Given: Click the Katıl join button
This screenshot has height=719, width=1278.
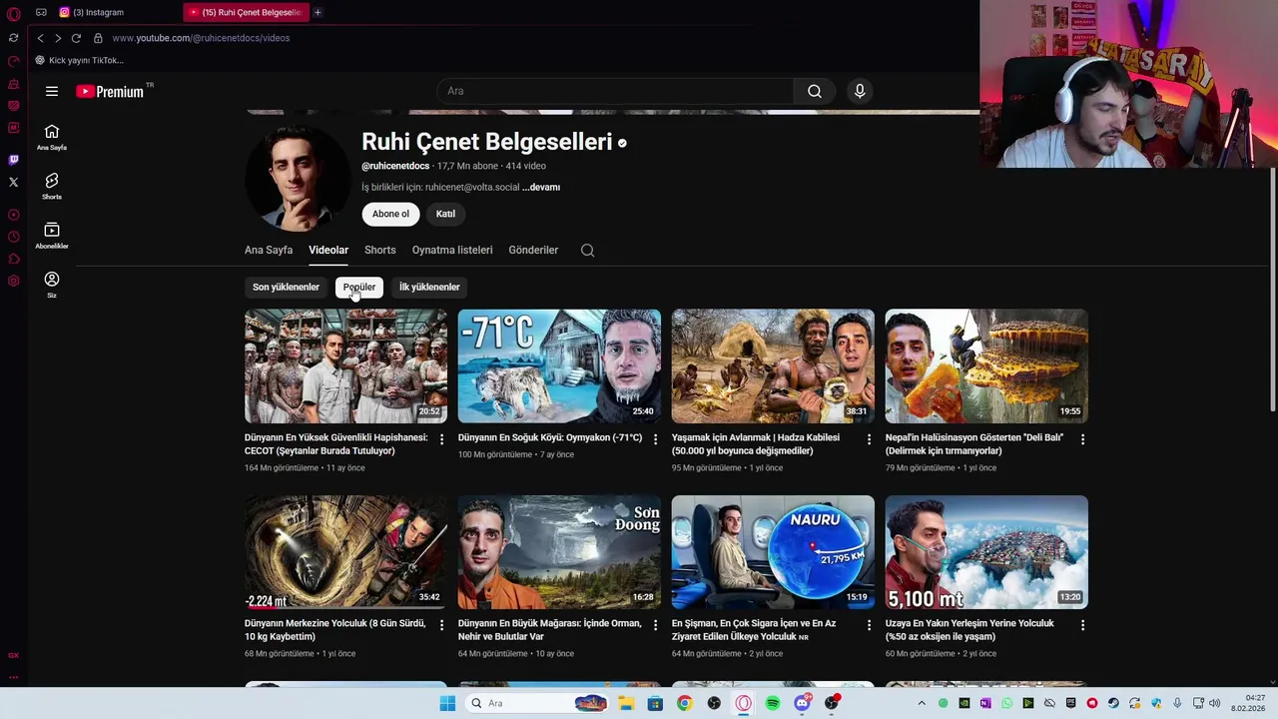Looking at the screenshot, I should click(445, 214).
